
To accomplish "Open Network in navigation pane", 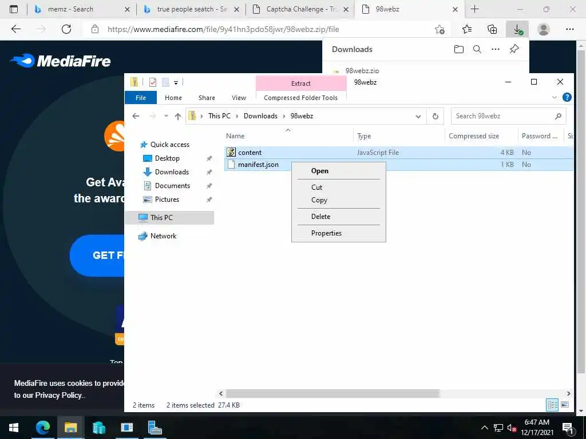I will click(163, 236).
